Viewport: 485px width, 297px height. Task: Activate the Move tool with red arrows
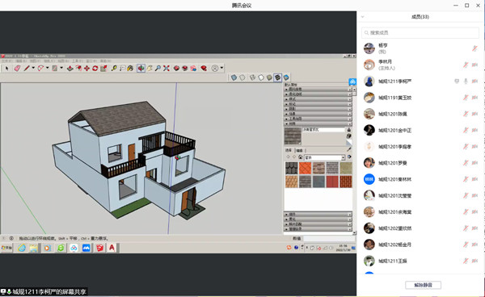click(87, 69)
